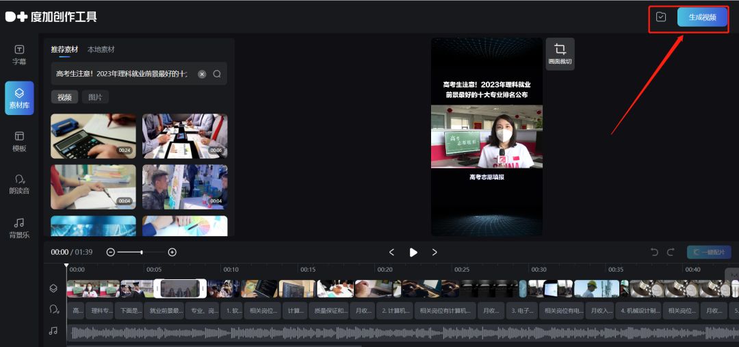739x347 pixels.
Task: Zoom out the timeline with minus icon
Action: coord(111,253)
